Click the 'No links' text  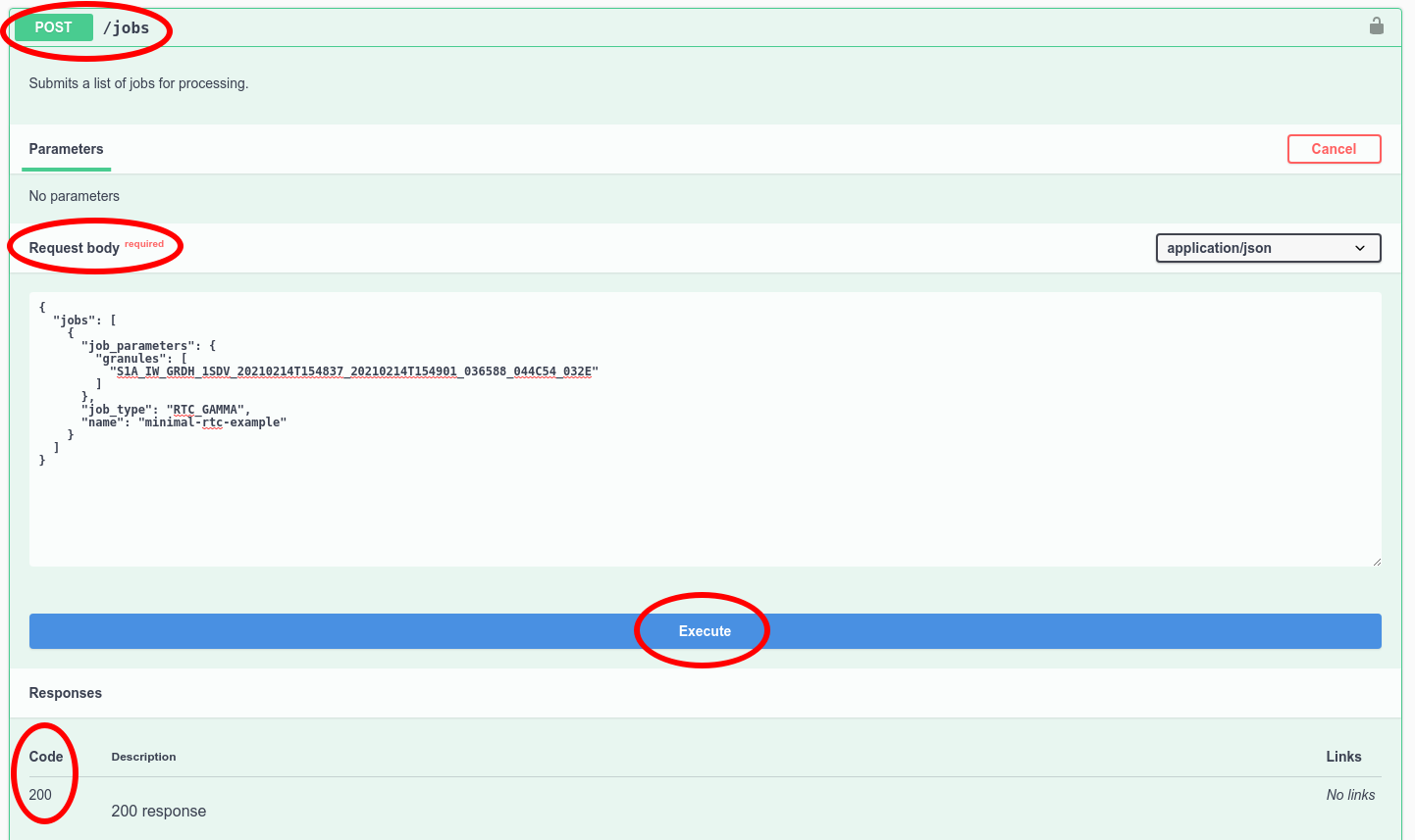tap(1350, 795)
